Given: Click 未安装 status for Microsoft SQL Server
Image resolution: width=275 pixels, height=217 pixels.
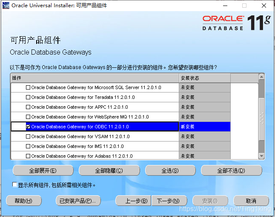Looking at the screenshot, I should 205,87.
